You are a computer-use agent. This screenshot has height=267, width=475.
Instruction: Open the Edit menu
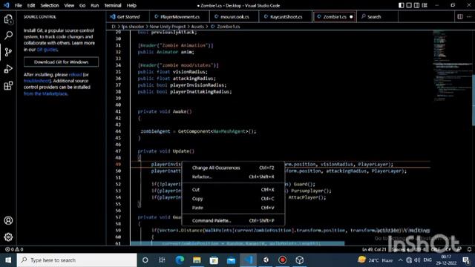point(31,5)
